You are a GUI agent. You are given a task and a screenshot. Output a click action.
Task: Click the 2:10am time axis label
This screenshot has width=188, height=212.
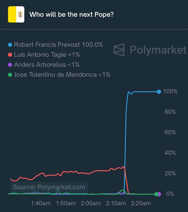tap(116, 203)
